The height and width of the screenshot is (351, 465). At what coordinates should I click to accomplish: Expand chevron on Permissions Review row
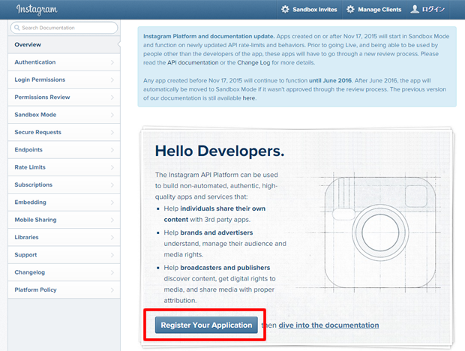click(112, 97)
